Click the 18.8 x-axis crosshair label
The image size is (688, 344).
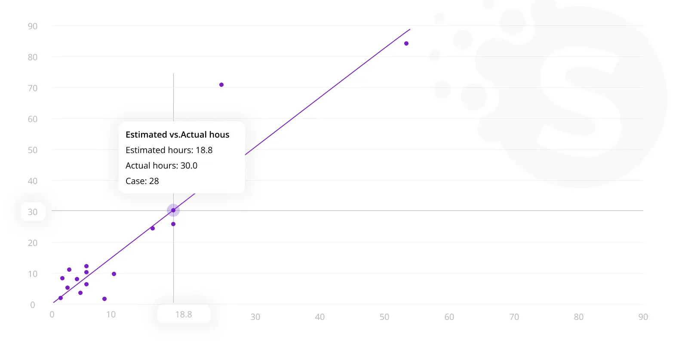(184, 314)
